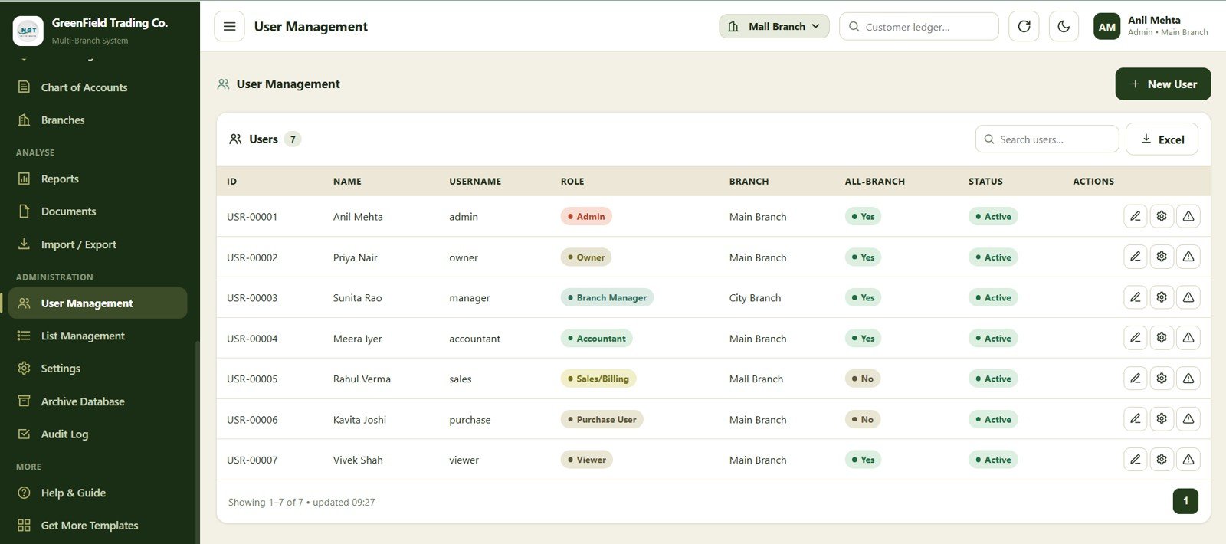The width and height of the screenshot is (1226, 544).
Task: Click the warning triangle for Meera Iyer
Action: click(1188, 338)
